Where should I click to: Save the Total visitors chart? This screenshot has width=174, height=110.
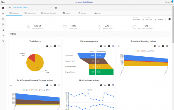(x=47, y=46)
